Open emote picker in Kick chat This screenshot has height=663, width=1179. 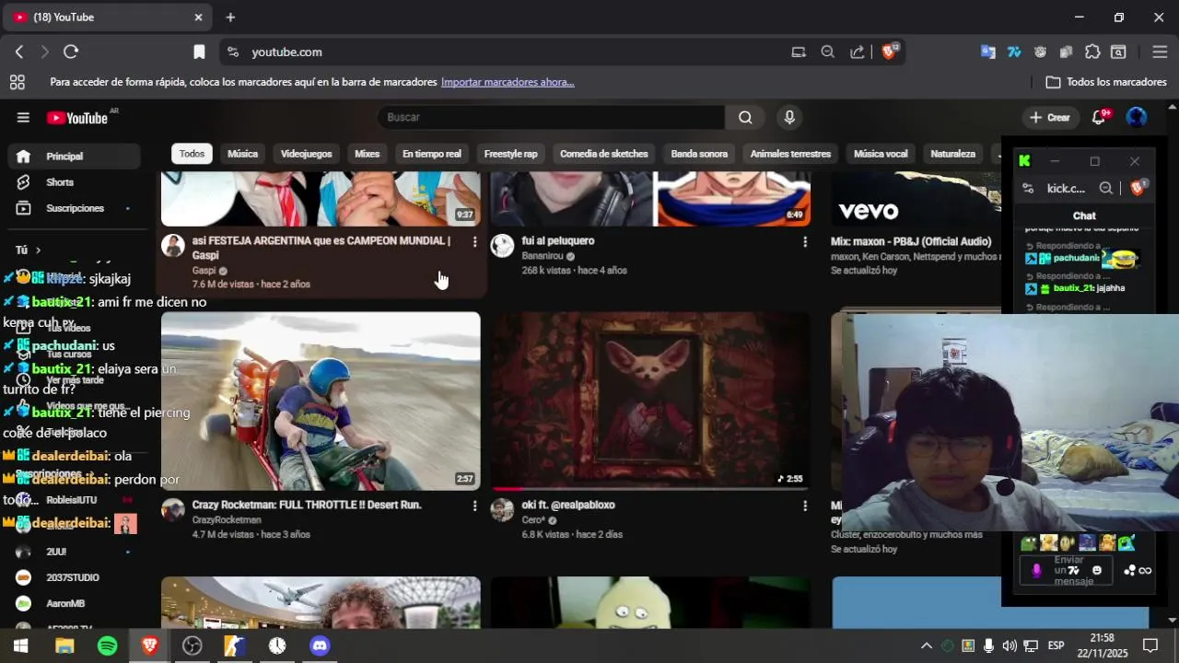click(1096, 570)
